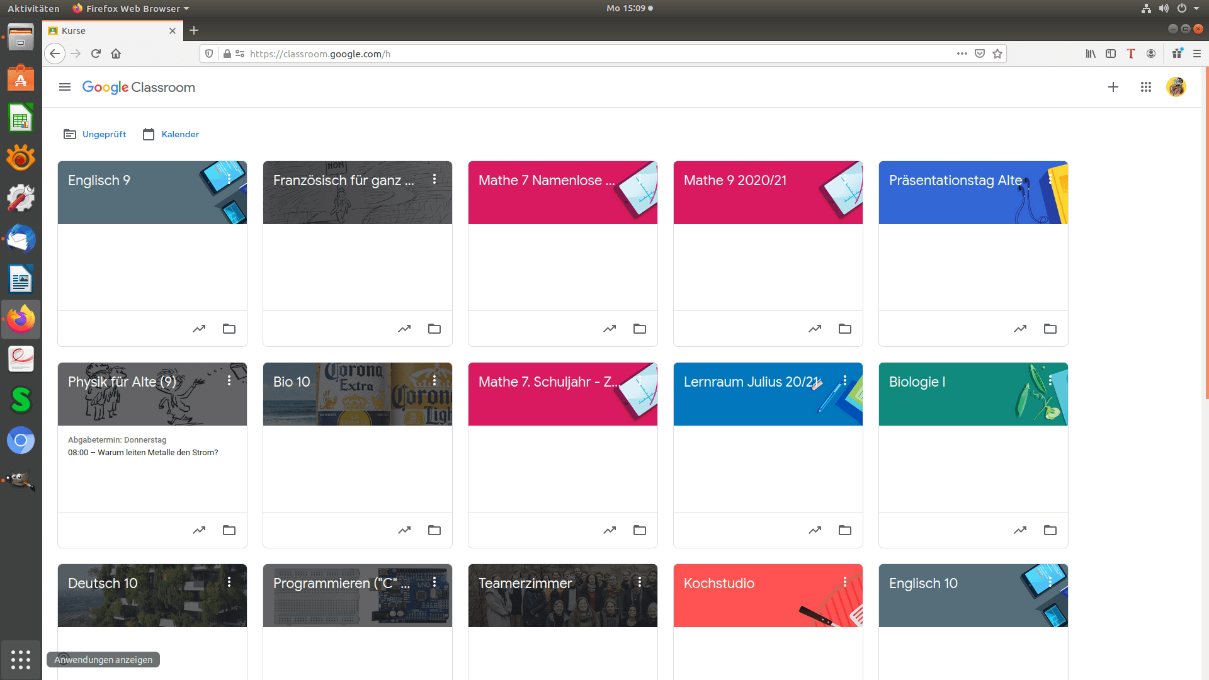Expand three-dot menu on Programmieren card
Screen dimensions: 1209x680
(x=434, y=582)
